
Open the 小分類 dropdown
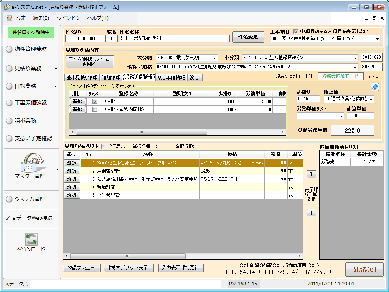355,58
